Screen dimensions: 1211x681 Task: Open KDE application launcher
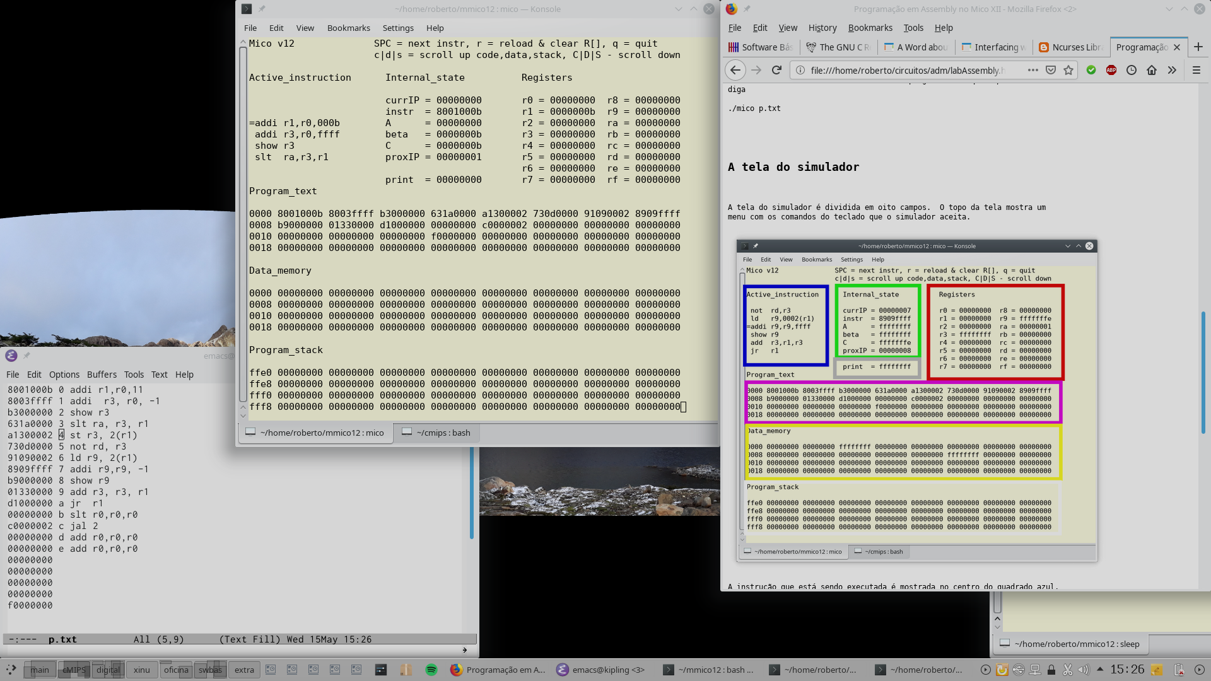(x=11, y=670)
